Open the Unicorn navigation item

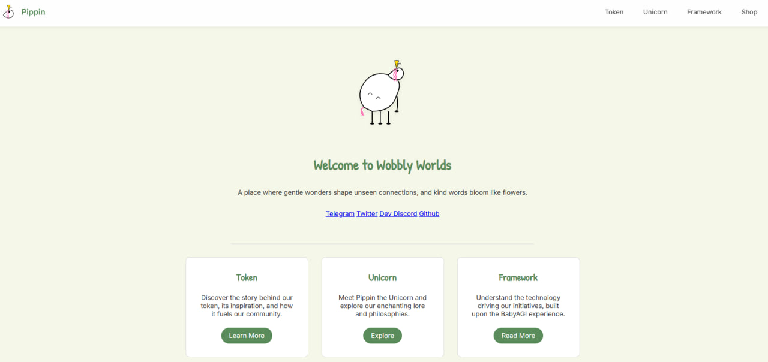tap(655, 11)
